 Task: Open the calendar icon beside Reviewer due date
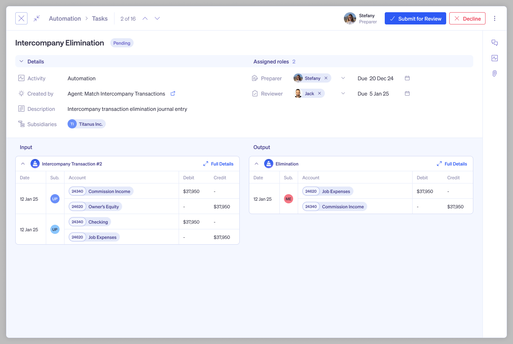tap(407, 93)
